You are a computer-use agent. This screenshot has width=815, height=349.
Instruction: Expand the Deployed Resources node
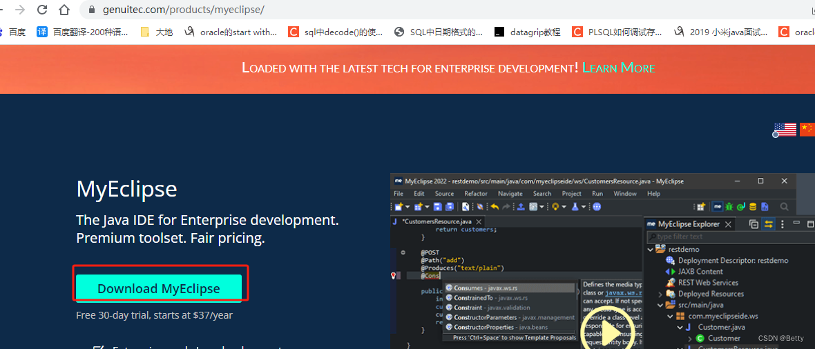click(660, 295)
